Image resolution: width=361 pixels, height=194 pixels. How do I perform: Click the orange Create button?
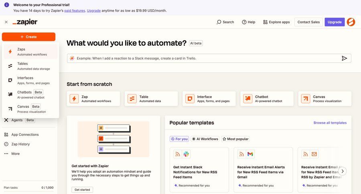pyautogui.click(x=28, y=37)
